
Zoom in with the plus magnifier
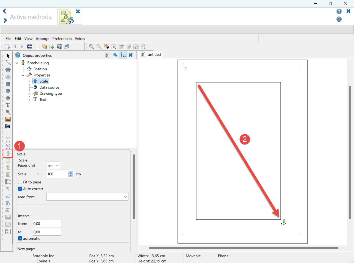coord(91,46)
